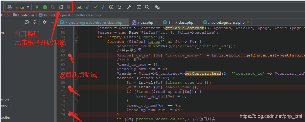Toggle PHP debug connection listening
This screenshot has width=305, height=122.
click(x=60, y=7)
